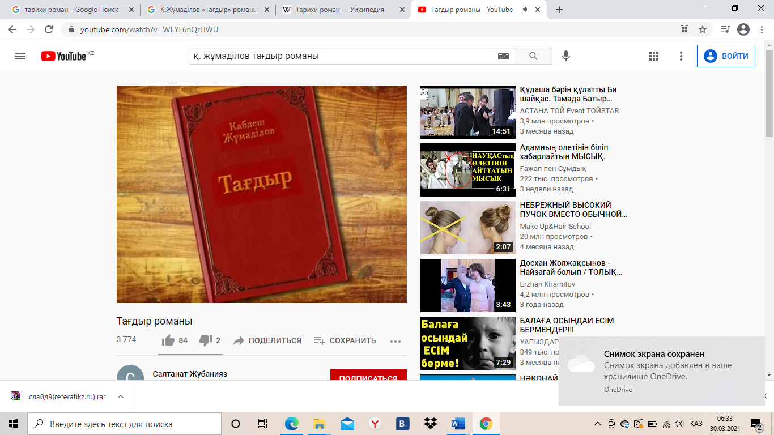Open video НЕБРЕЖНЫЙ ВЫСОКИЙ ПУЧОК

point(573,210)
